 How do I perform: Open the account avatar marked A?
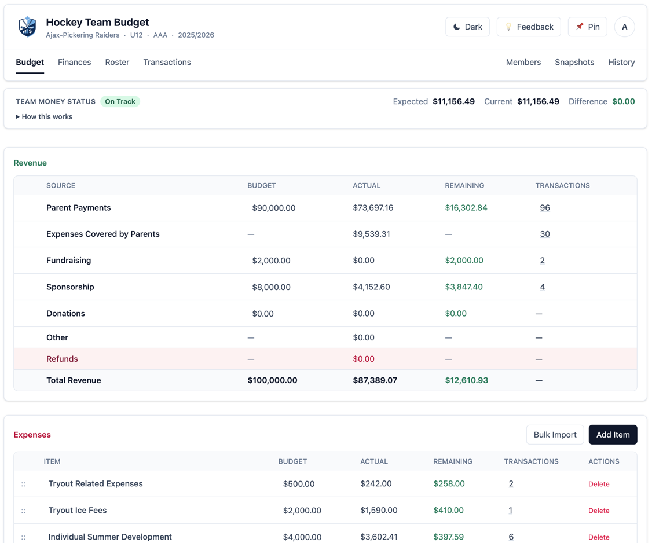(x=624, y=27)
